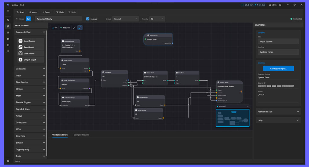Open the database icon in left sidebar
The image size is (309, 167).
click(x=8, y=39)
